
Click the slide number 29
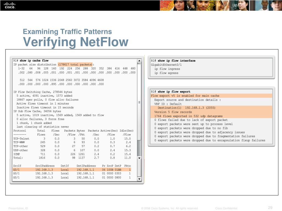click(x=270, y=208)
